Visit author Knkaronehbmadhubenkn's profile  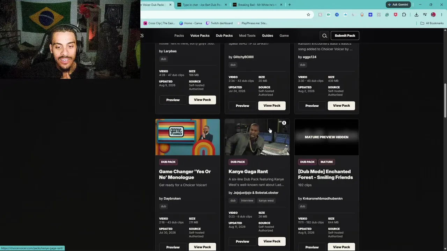point(323,198)
